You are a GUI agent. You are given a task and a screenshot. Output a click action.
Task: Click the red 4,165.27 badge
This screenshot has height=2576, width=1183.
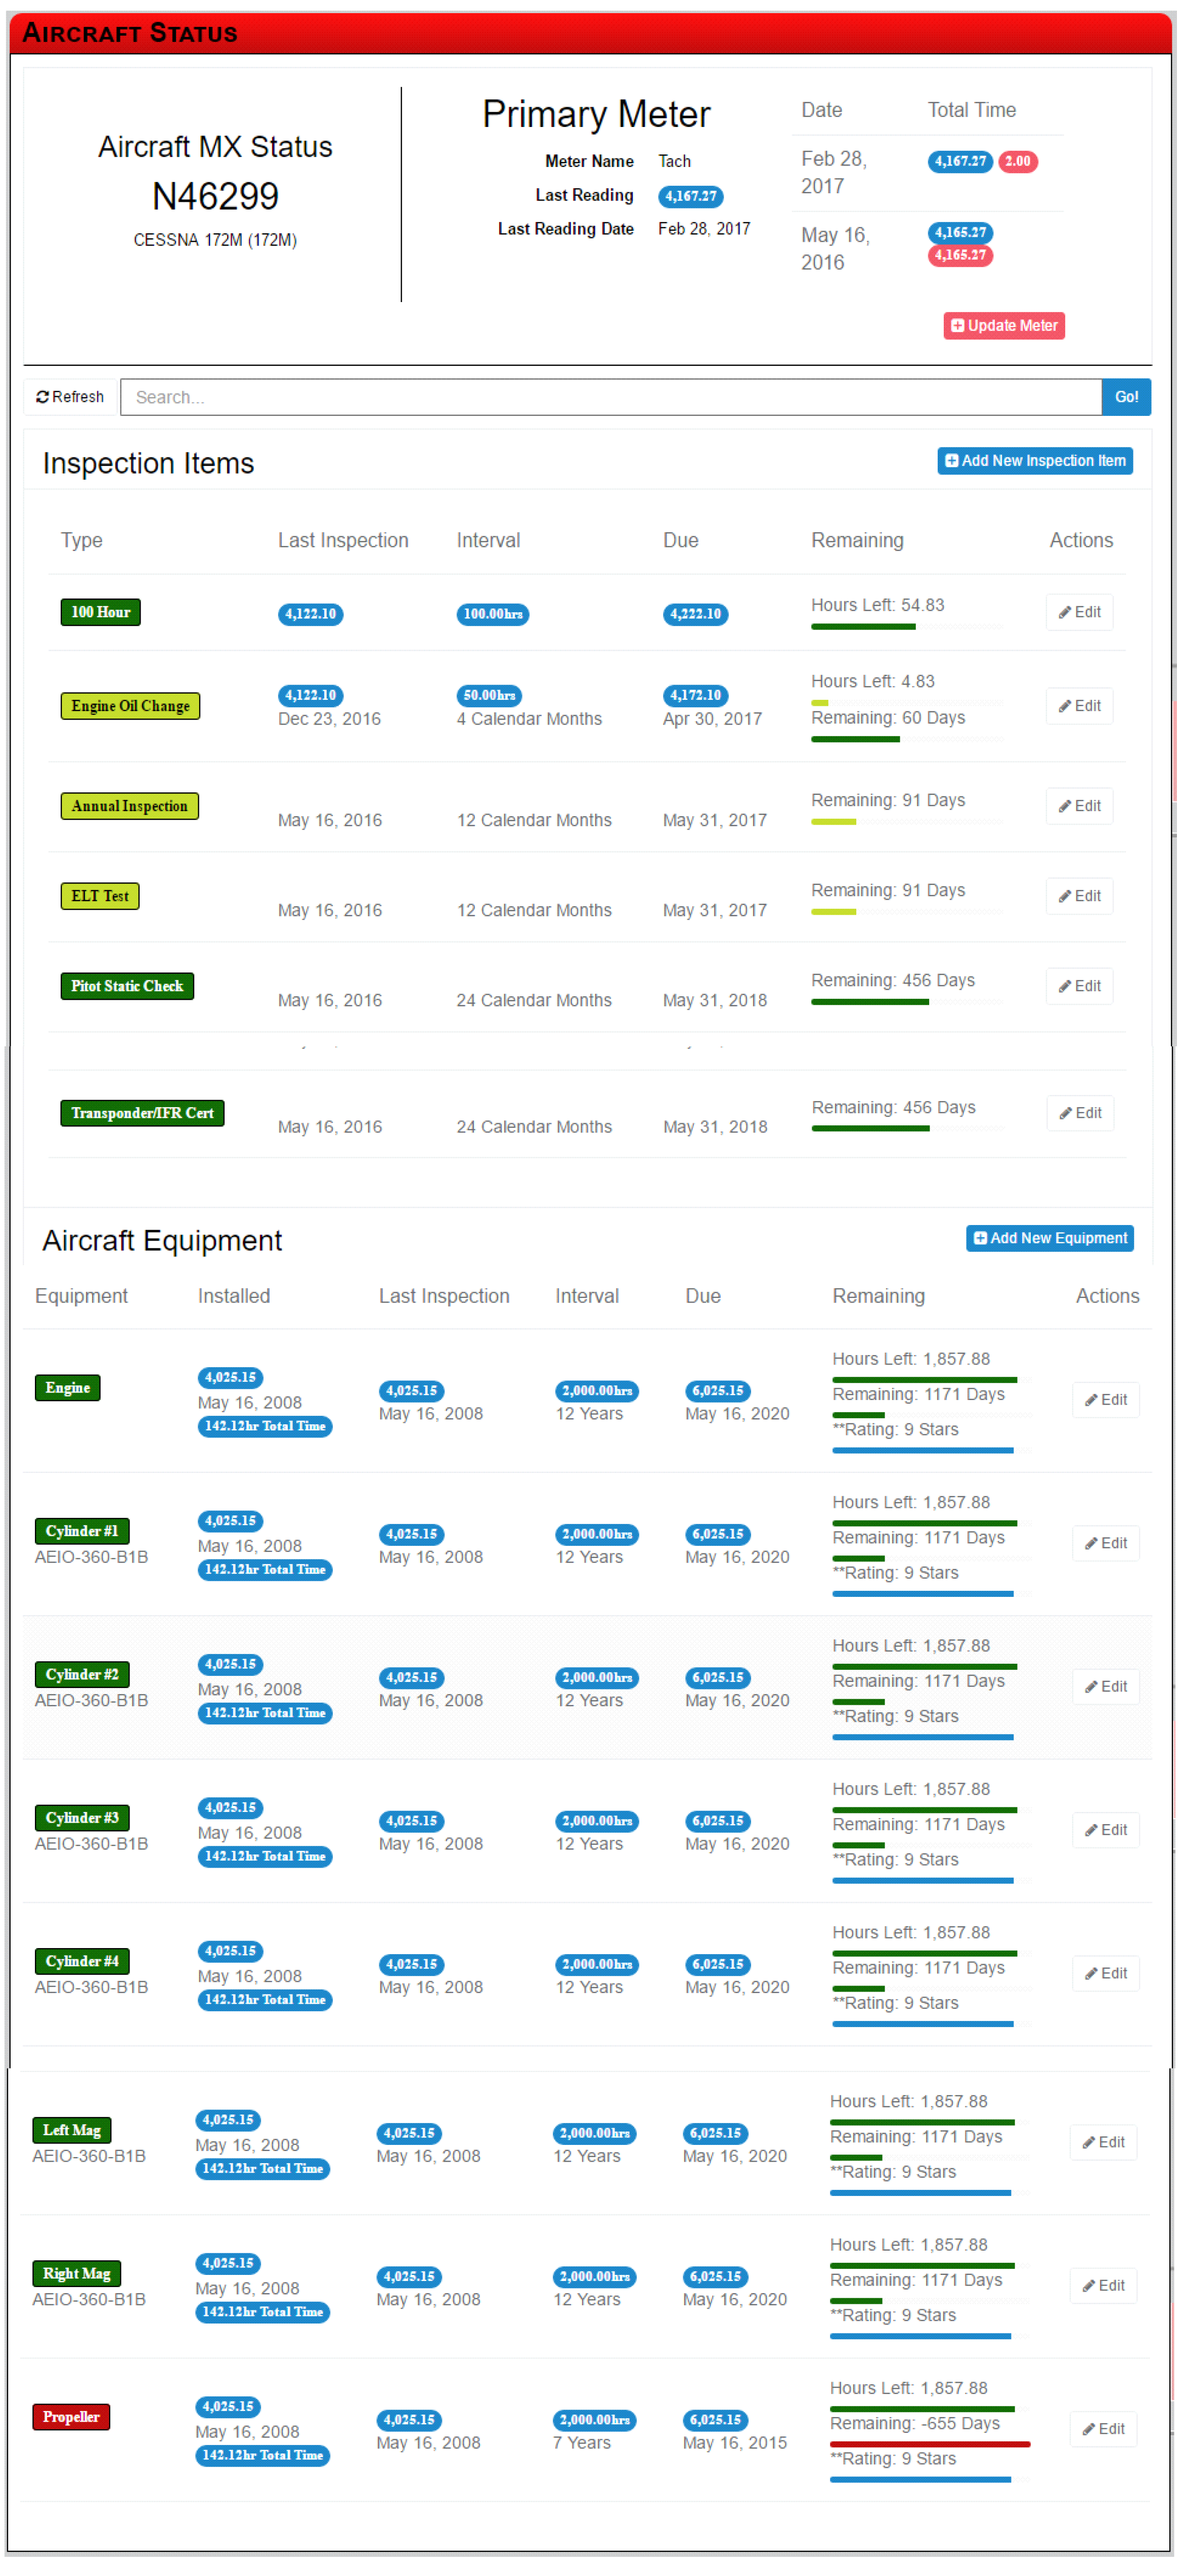click(960, 255)
